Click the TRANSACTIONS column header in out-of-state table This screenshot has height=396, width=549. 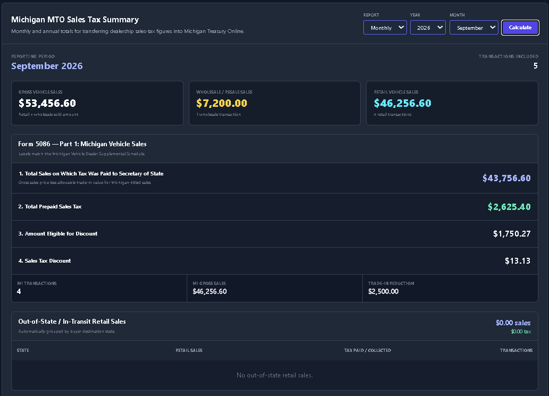coord(516,350)
